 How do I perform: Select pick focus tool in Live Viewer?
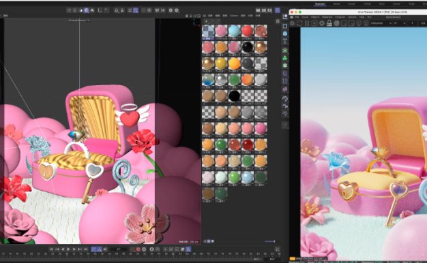(x=359, y=23)
